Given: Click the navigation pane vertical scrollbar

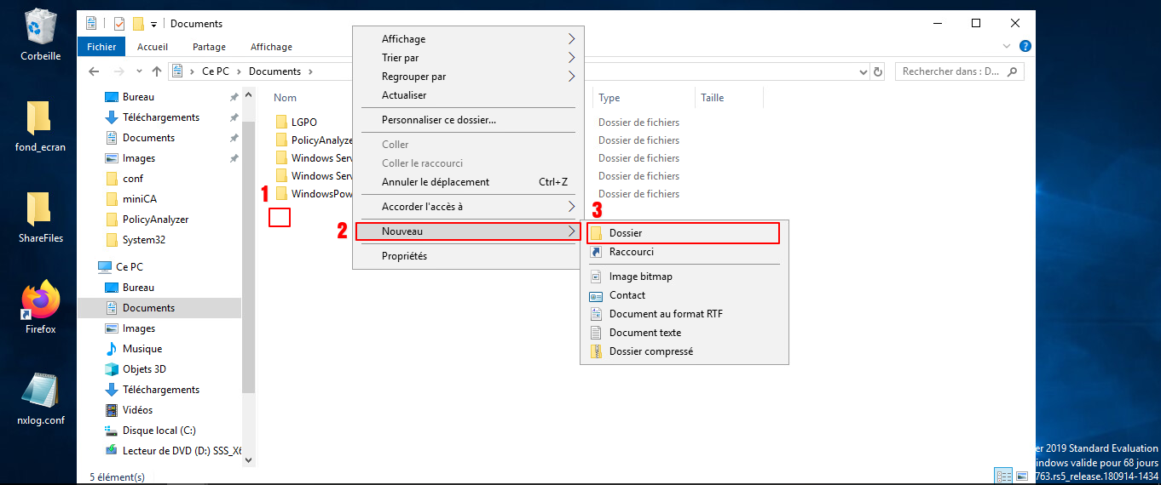Looking at the screenshot, I should point(248,255).
